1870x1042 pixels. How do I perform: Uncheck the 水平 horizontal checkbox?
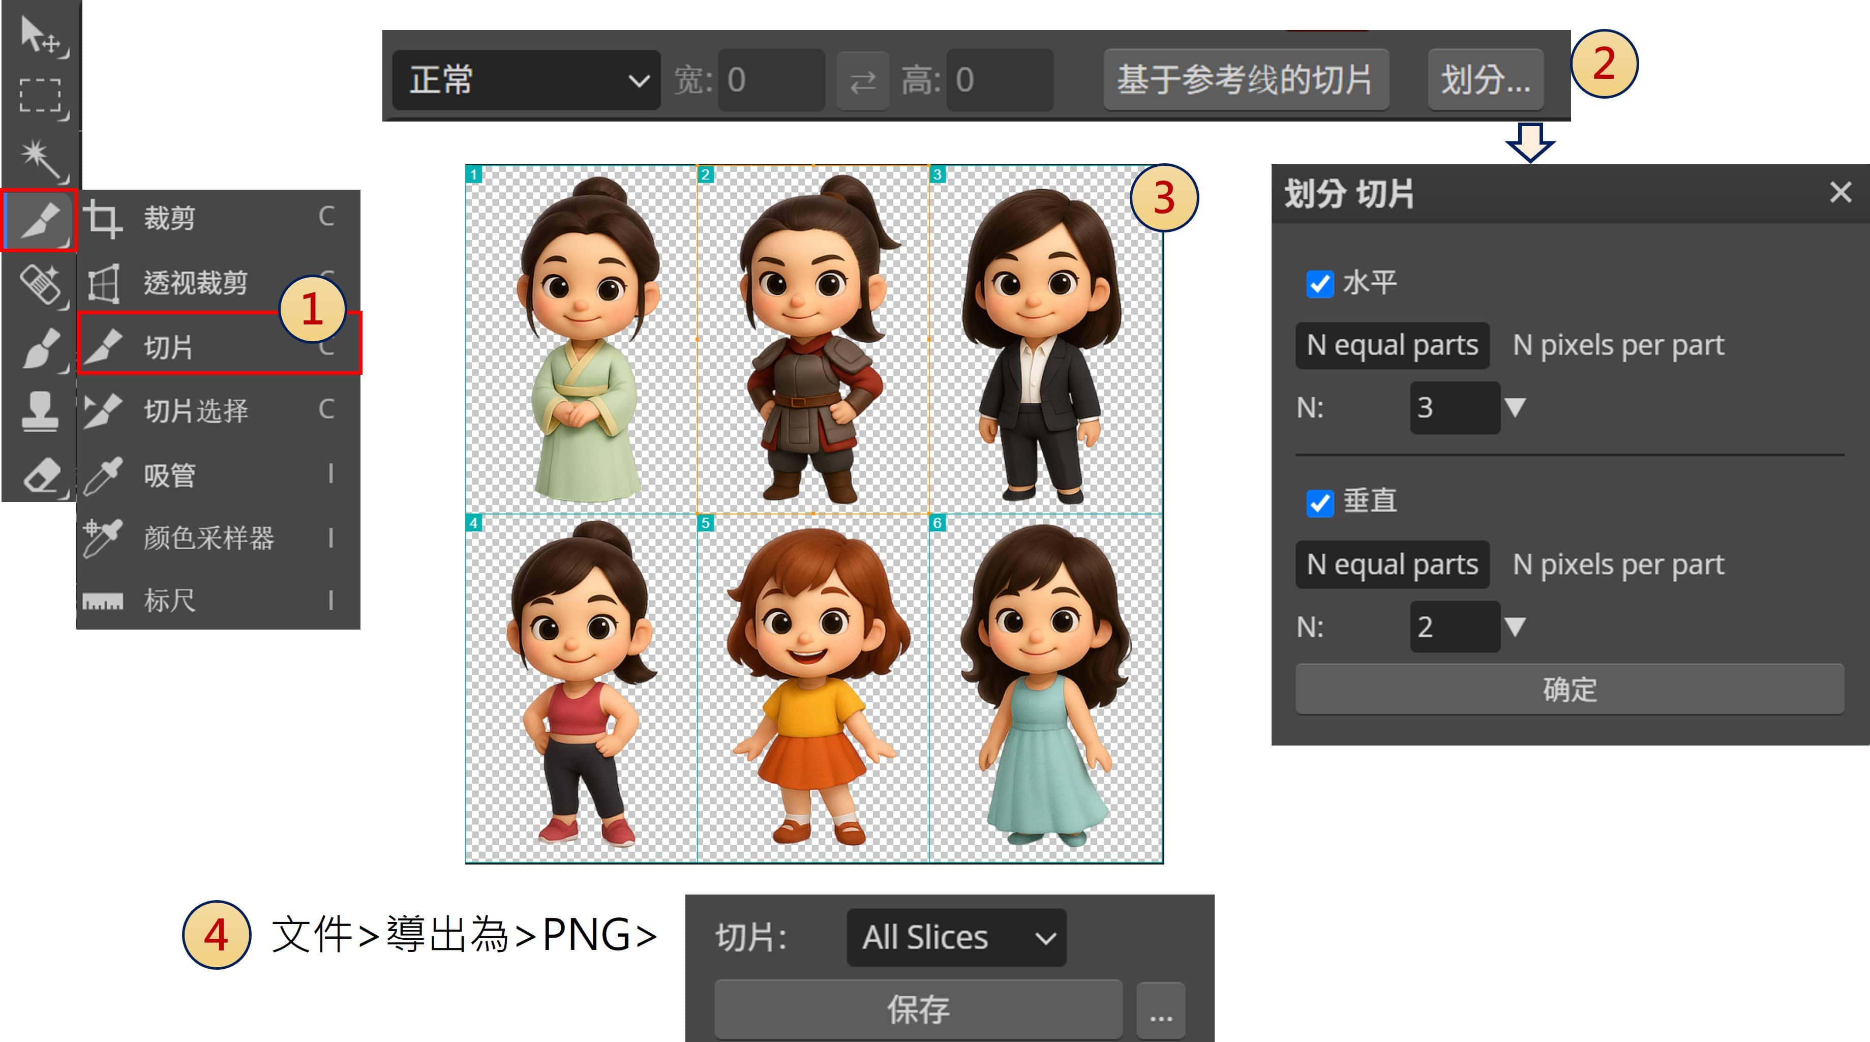pyautogui.click(x=1319, y=283)
